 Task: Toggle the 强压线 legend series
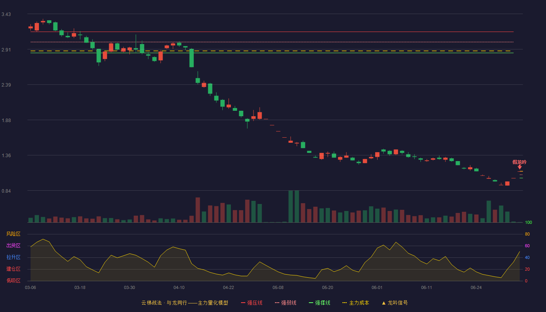(255, 303)
